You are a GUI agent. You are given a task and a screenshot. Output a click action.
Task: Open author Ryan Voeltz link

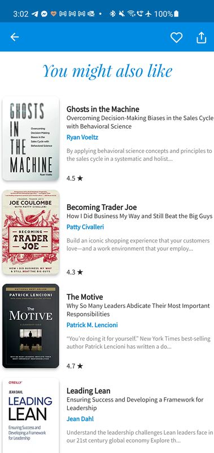coord(82,137)
